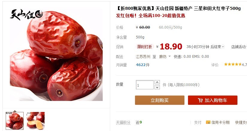
Task: Open the 廊坊 destination dropdown
Action: (x=165, y=57)
